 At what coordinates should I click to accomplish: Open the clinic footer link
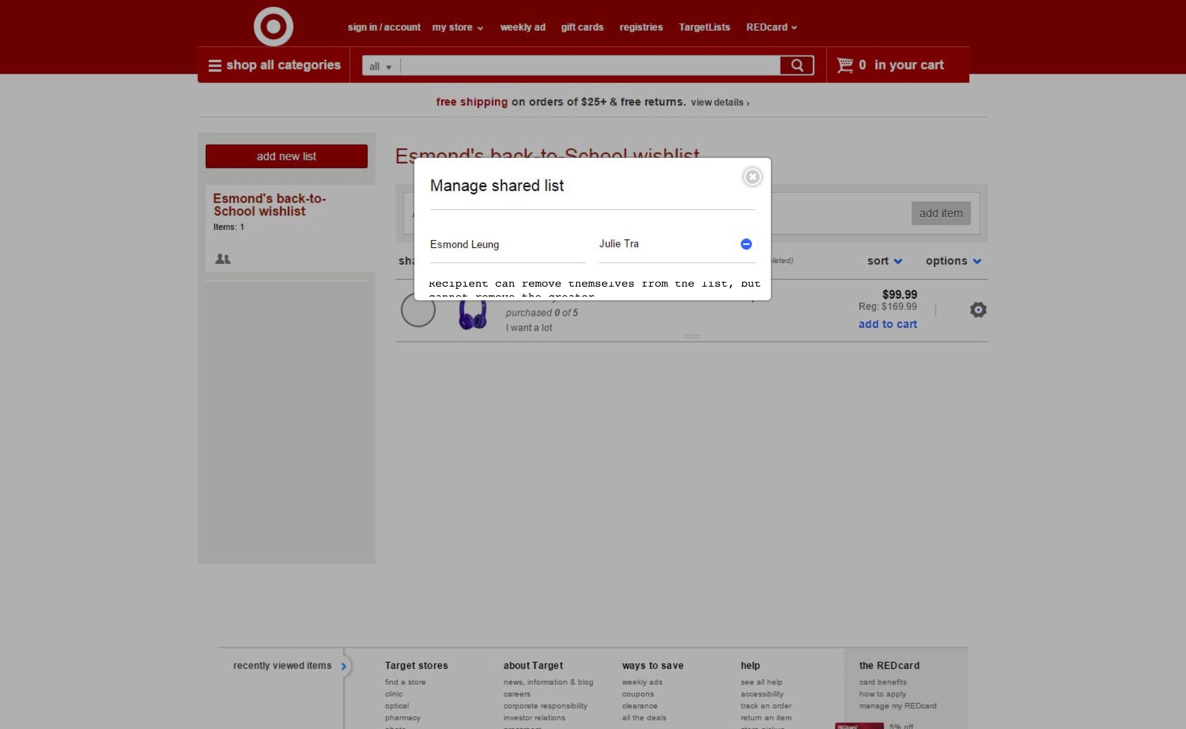[x=393, y=694]
